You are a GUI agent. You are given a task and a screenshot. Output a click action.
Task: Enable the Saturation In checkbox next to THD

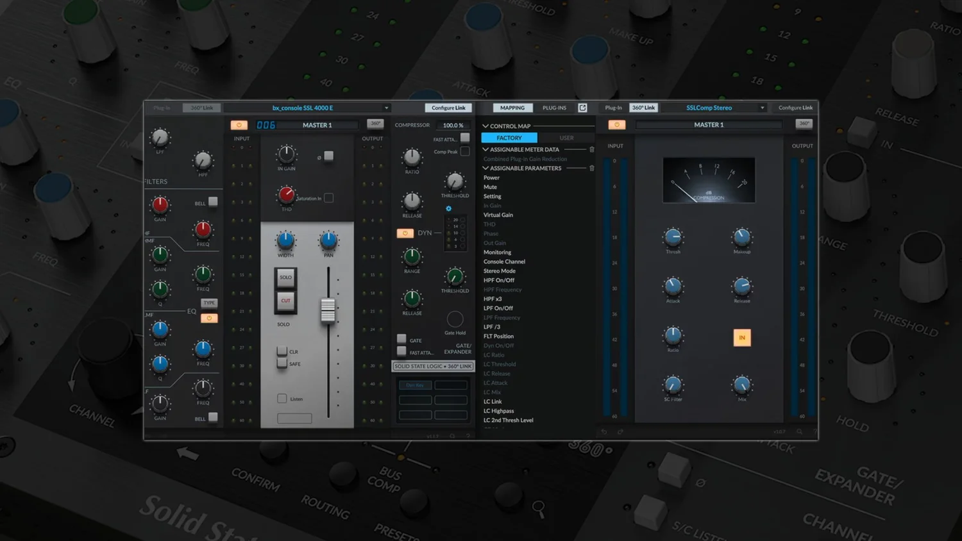[x=328, y=198]
